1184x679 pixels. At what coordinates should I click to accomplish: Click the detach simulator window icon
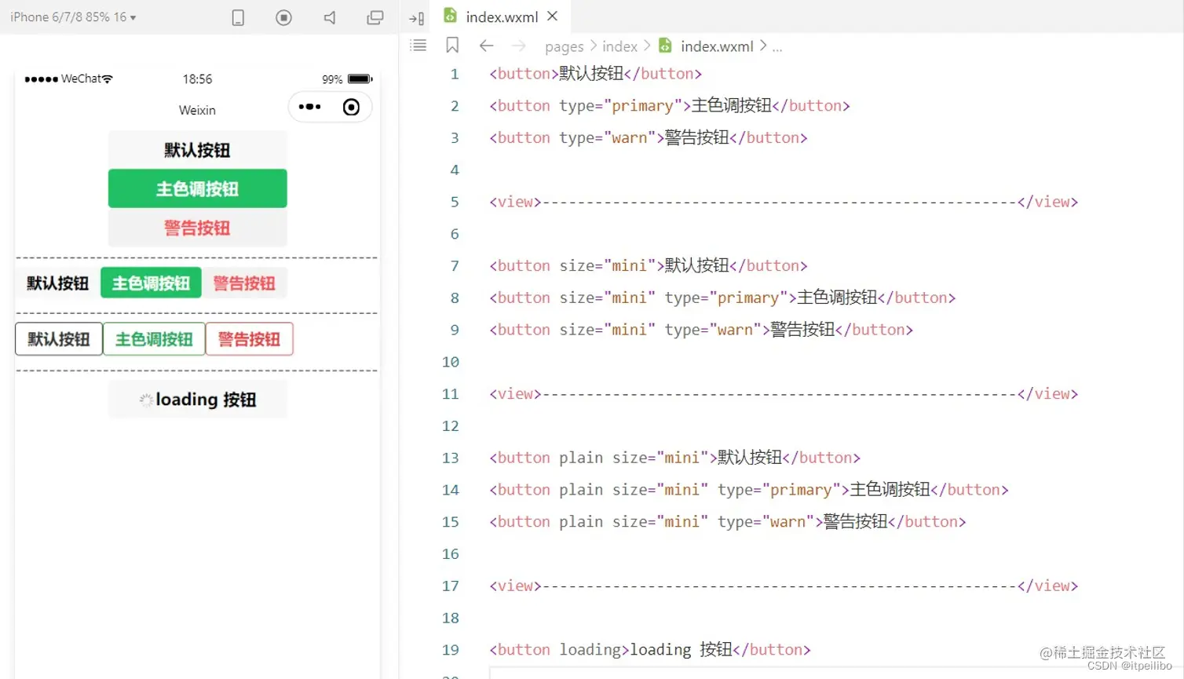pos(375,17)
